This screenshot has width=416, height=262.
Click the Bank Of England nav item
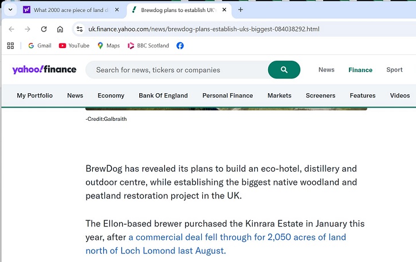click(163, 96)
